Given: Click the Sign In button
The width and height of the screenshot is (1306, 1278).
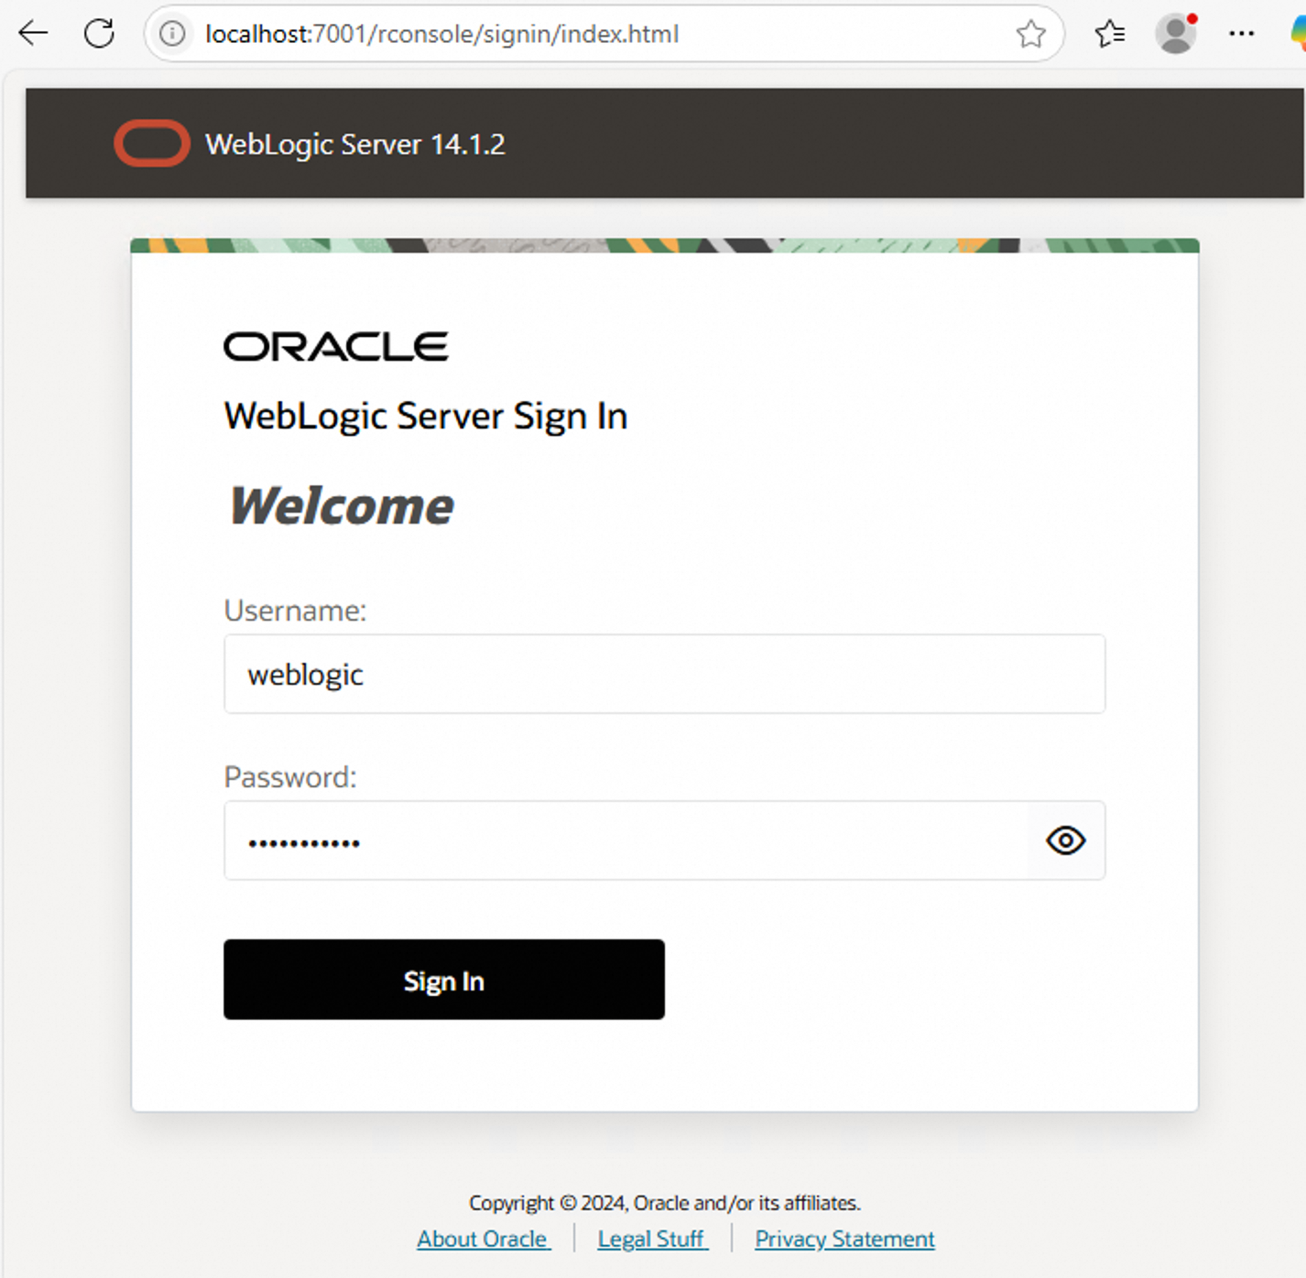Looking at the screenshot, I should click(444, 980).
